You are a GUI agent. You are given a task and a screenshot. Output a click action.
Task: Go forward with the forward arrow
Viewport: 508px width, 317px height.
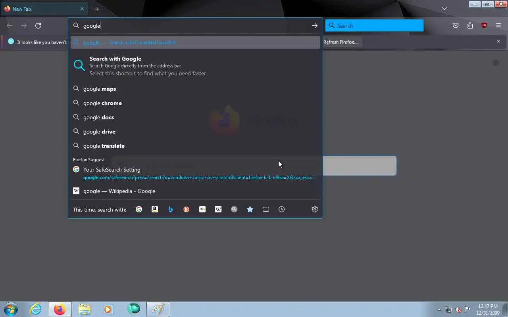pos(24,26)
